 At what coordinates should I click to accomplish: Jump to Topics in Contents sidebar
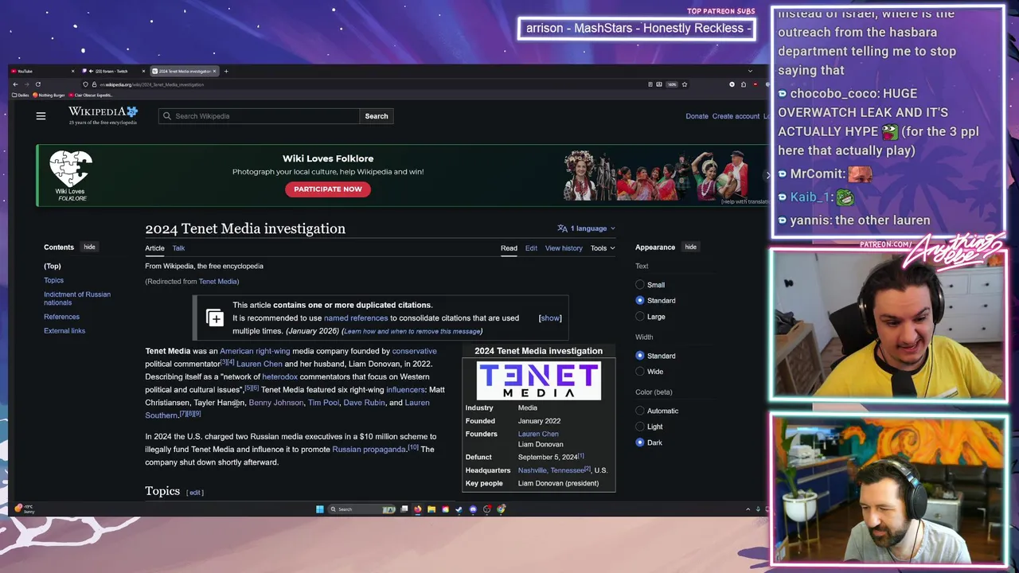(53, 280)
